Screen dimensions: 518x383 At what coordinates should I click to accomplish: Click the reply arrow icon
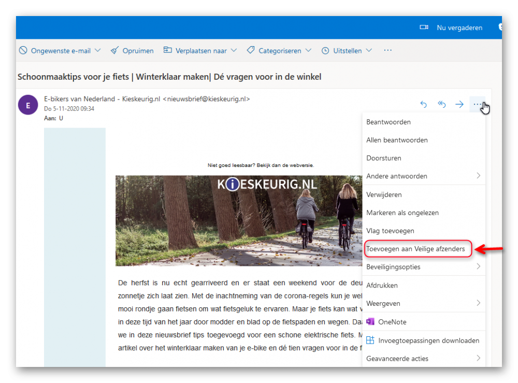[423, 104]
